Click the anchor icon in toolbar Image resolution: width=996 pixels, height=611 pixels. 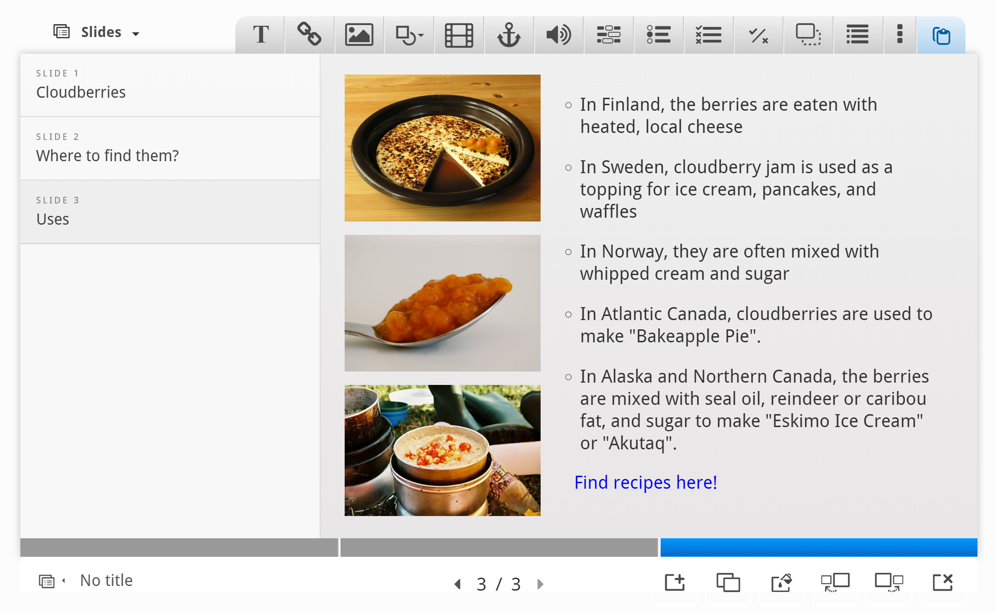pyautogui.click(x=509, y=35)
